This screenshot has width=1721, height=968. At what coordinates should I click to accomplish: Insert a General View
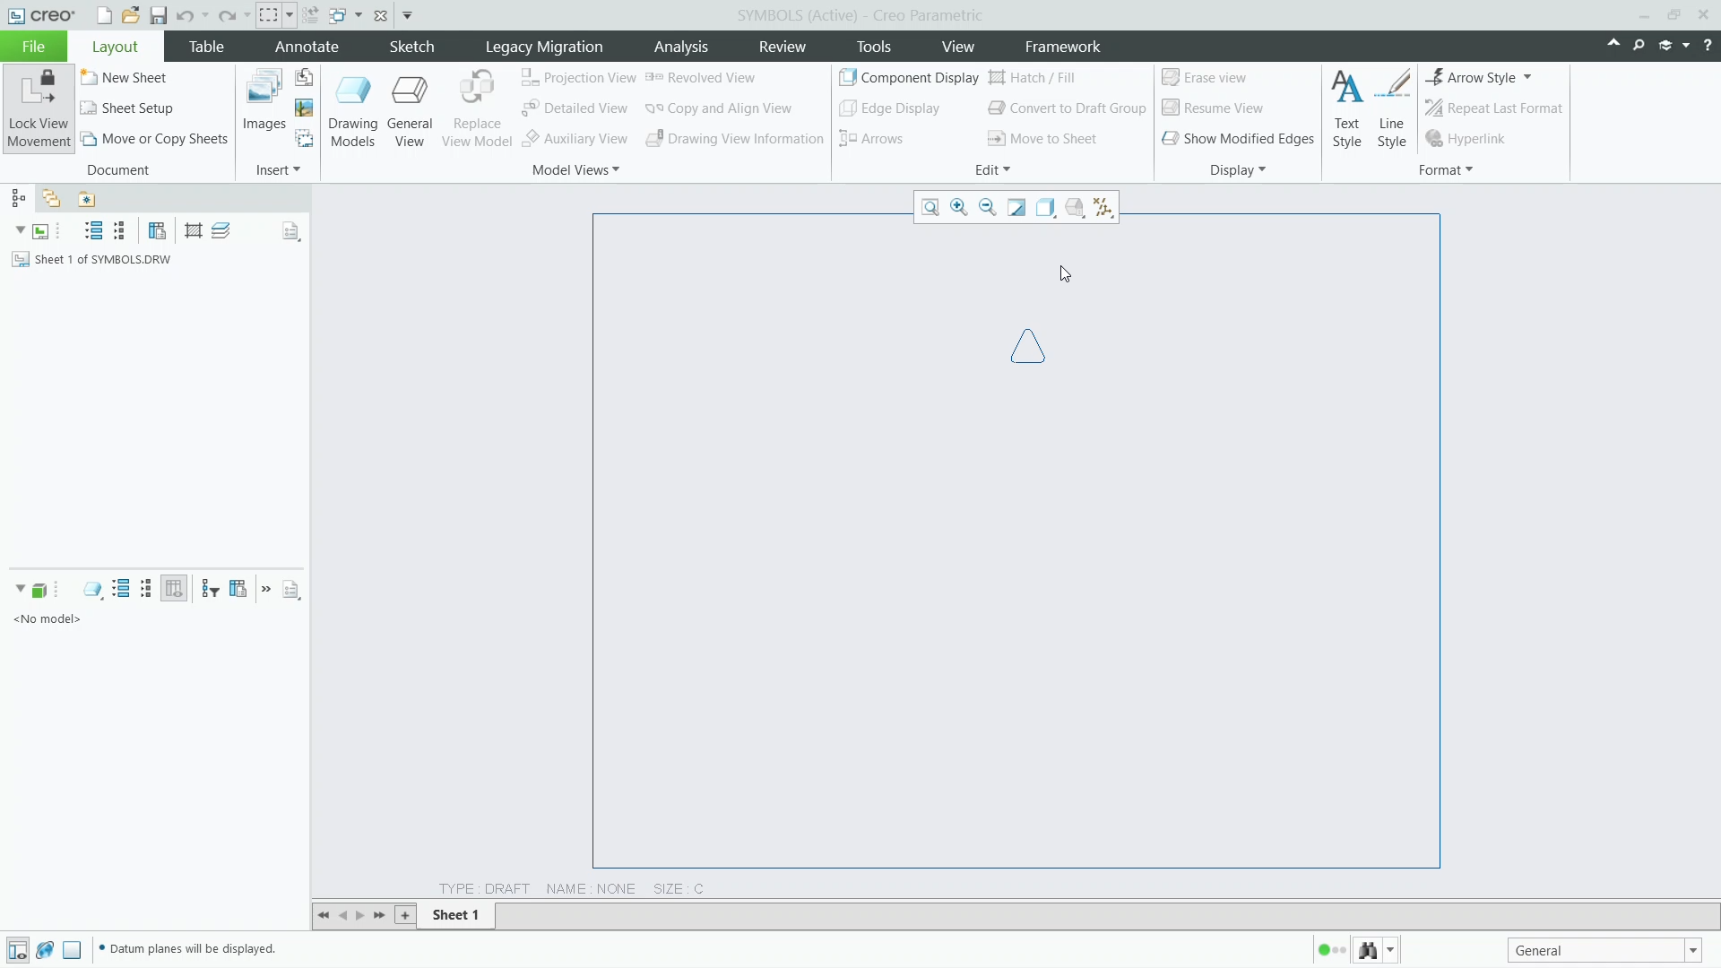410,108
